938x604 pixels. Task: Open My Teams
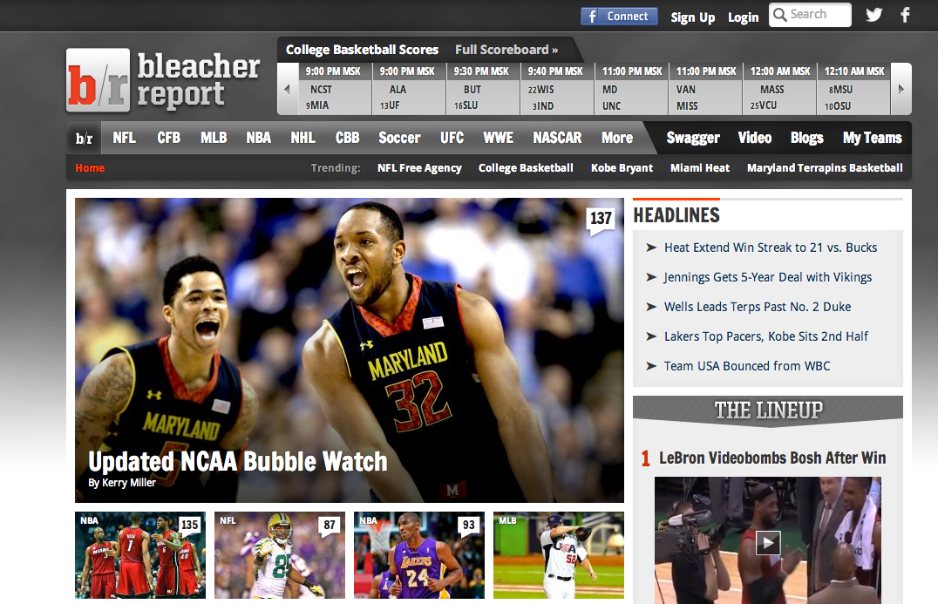(873, 138)
